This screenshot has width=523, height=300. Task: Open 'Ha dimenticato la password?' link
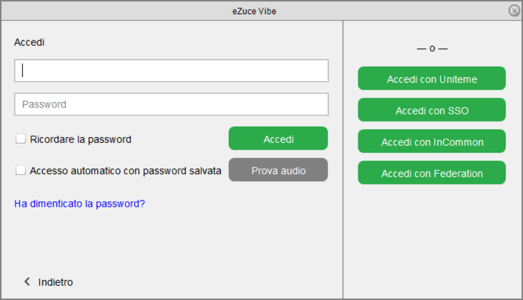(x=79, y=203)
